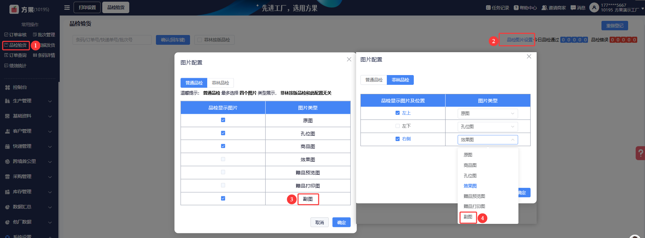
Task: Expand 生产管理 sidebar menu
Action: click(50, 101)
